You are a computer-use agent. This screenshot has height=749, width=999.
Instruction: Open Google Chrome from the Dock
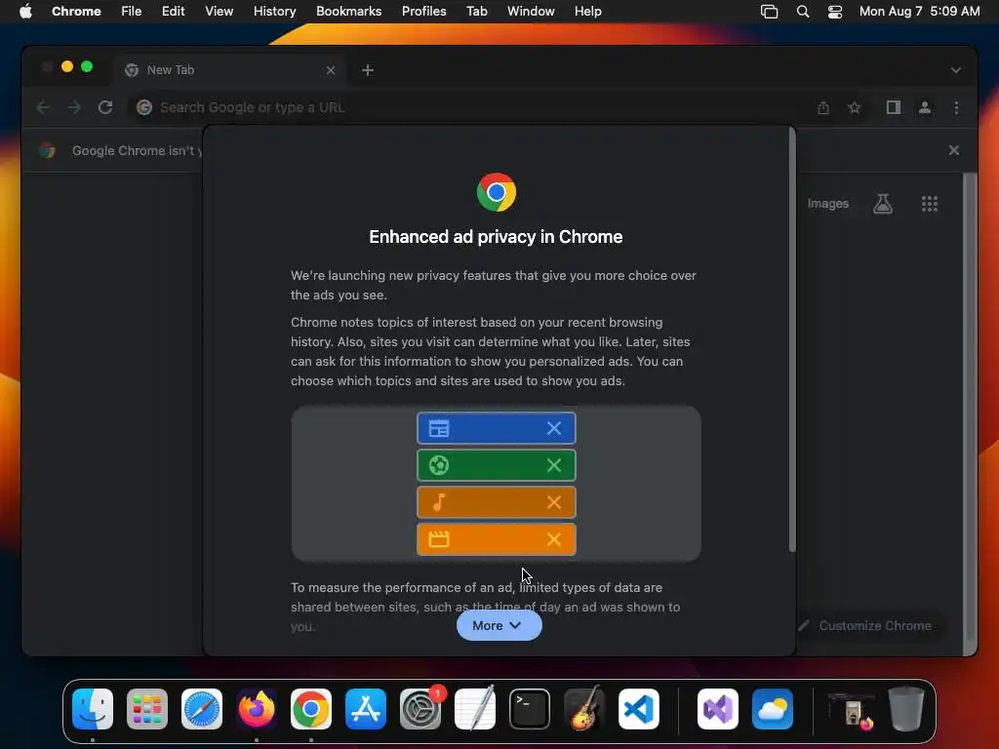tap(311, 709)
